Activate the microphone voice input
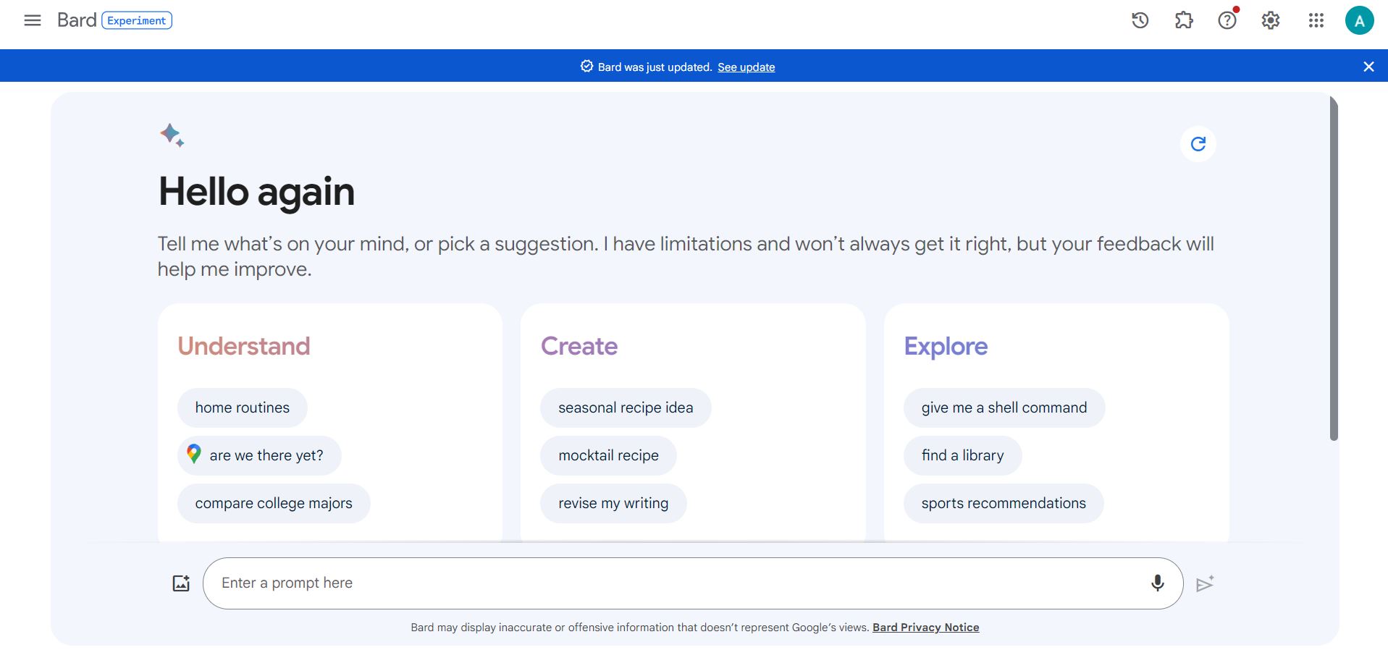Viewport: 1388px width, 650px height. 1158,583
